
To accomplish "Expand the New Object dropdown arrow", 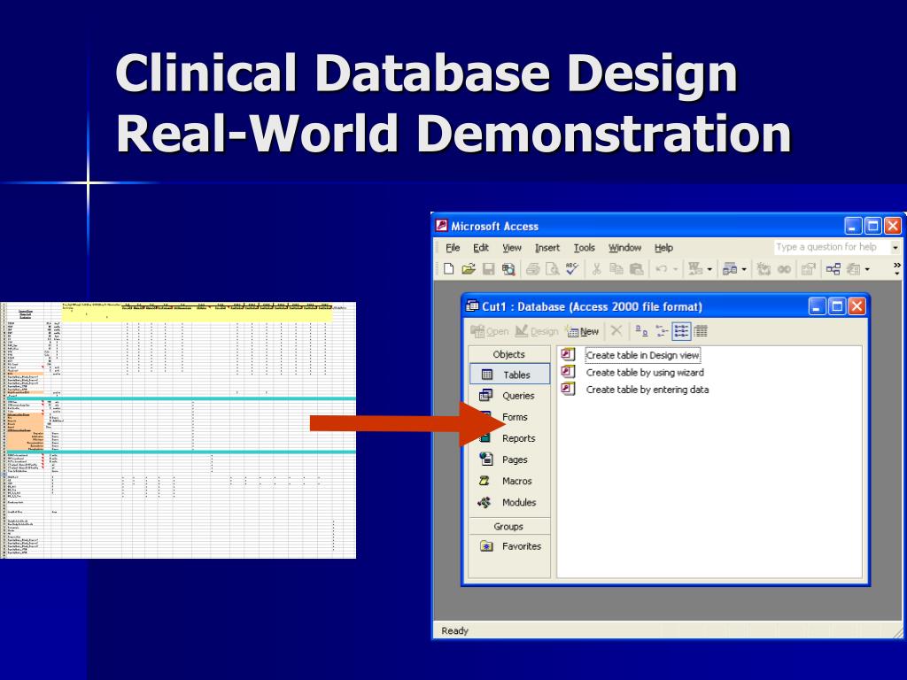I will pos(867,269).
